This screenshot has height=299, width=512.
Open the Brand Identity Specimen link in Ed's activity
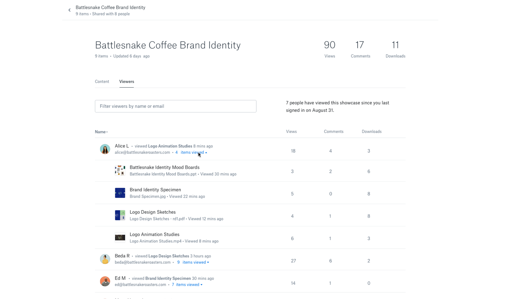pos(168,279)
